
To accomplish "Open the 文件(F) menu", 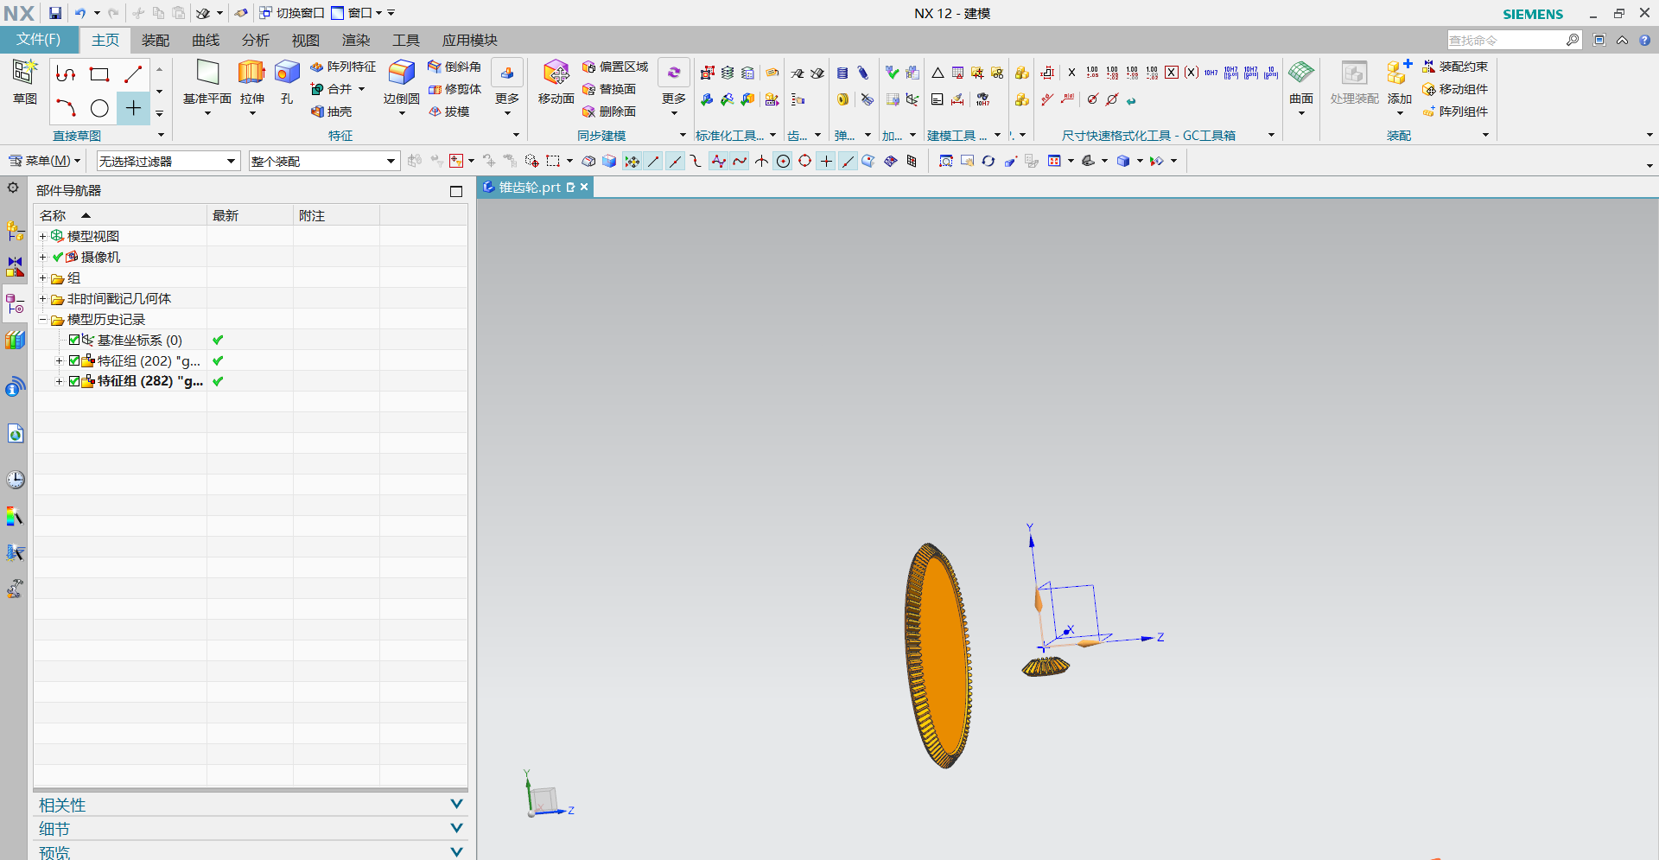I will click(39, 40).
